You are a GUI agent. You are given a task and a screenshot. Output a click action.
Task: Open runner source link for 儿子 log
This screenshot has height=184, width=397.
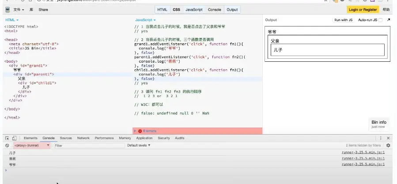[x=363, y=152]
